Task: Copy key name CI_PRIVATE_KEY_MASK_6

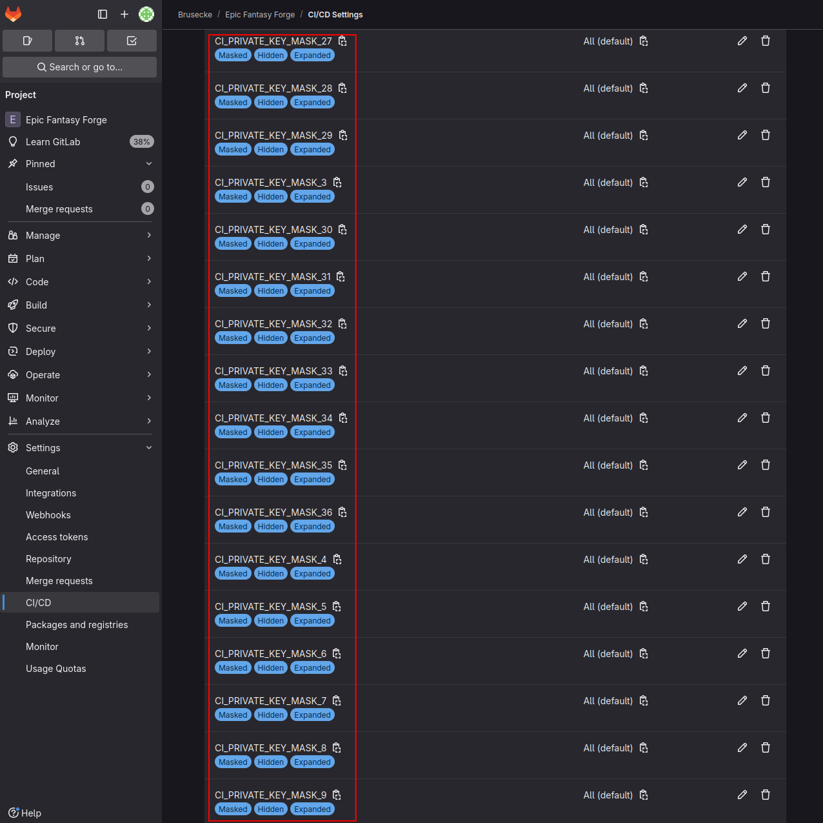Action: coord(337,654)
